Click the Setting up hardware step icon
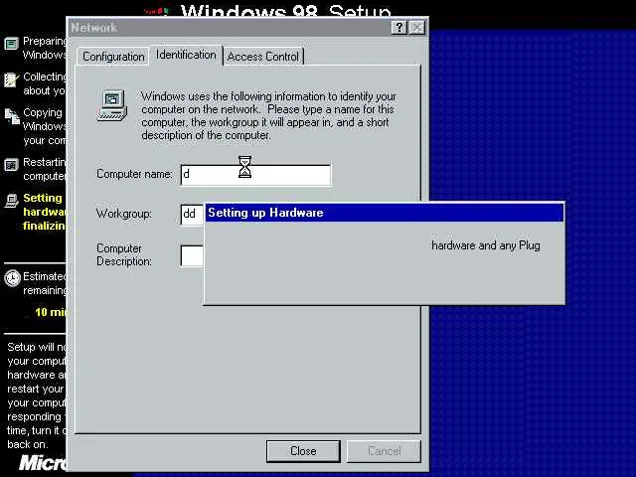This screenshot has height=477, width=636. click(12, 201)
